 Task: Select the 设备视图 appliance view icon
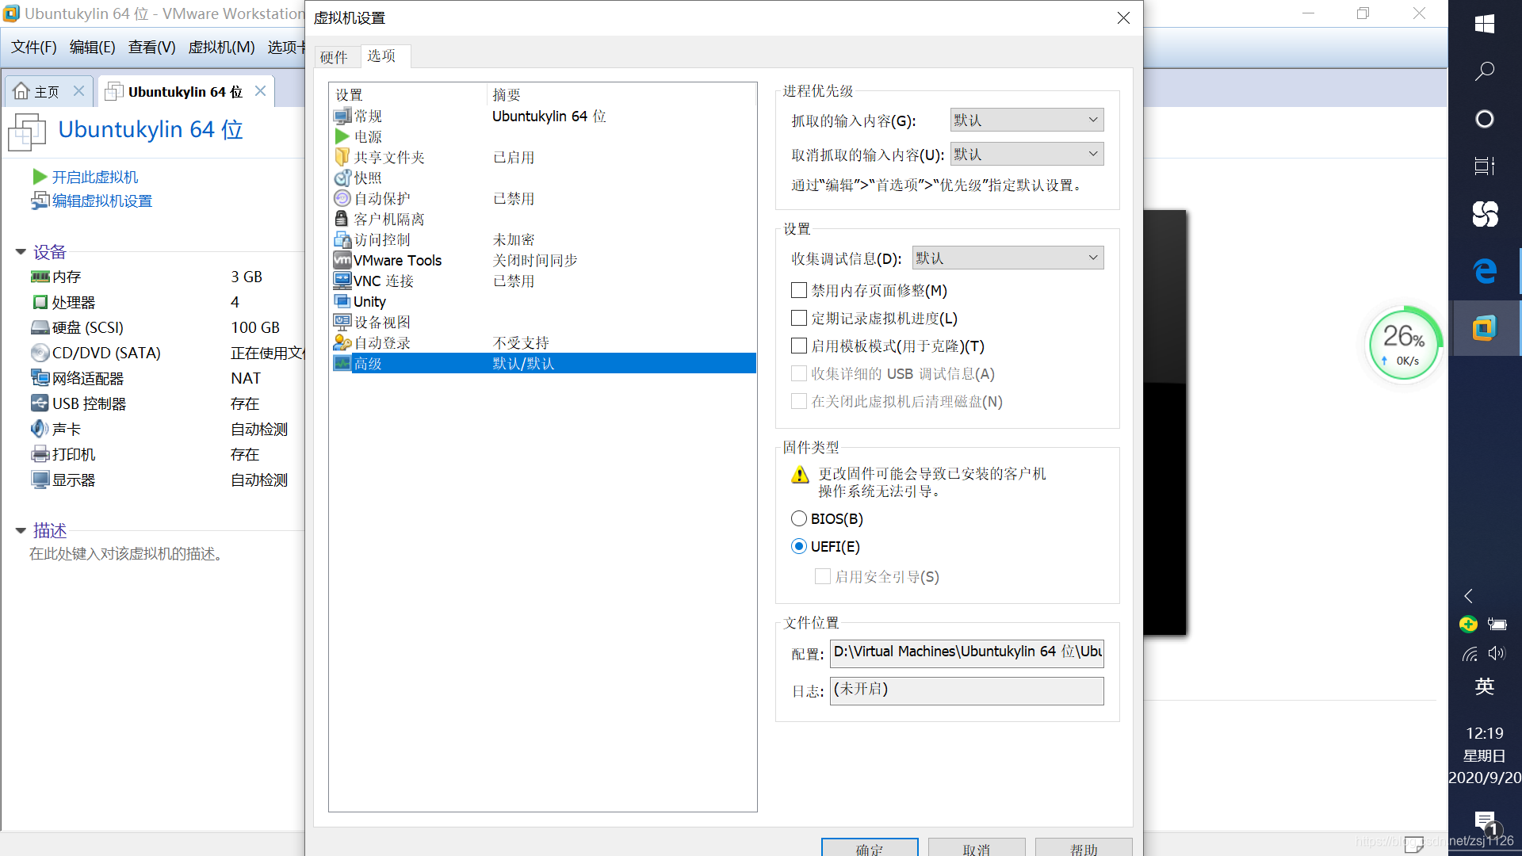(x=342, y=322)
